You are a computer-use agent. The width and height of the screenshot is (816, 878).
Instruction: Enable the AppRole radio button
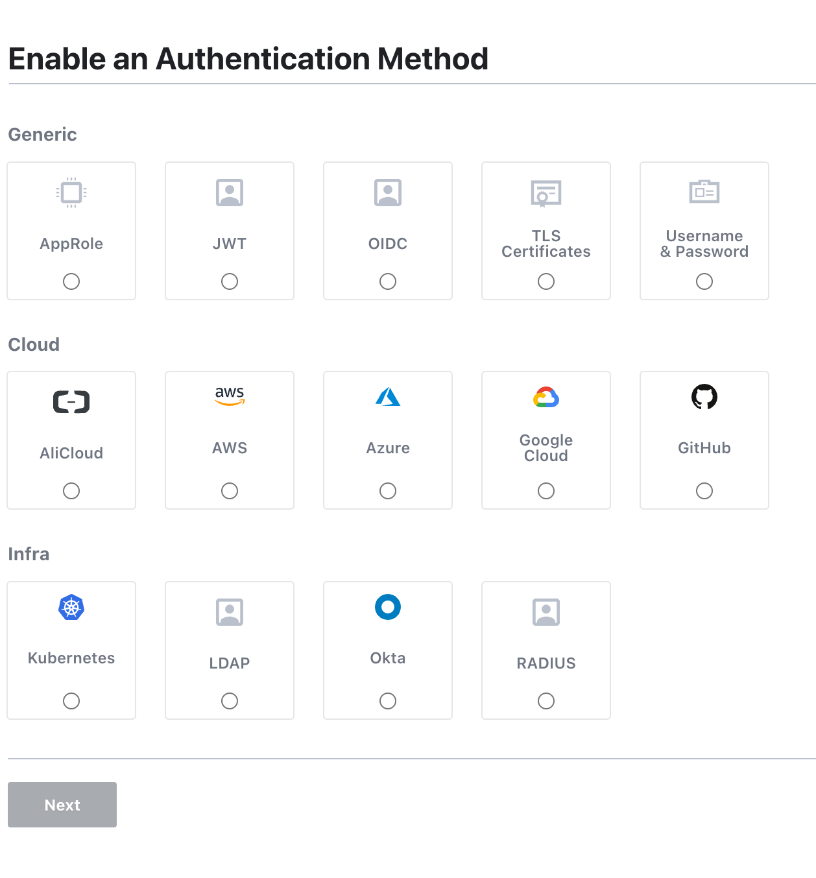(71, 281)
